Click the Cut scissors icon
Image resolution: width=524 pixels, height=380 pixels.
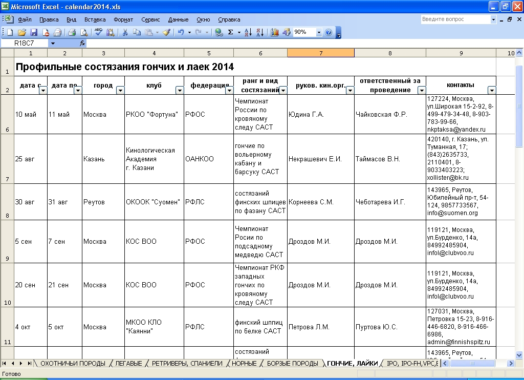124,32
